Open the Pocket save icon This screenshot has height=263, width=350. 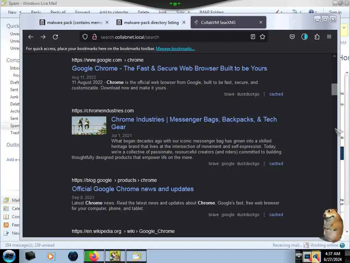pos(292,37)
